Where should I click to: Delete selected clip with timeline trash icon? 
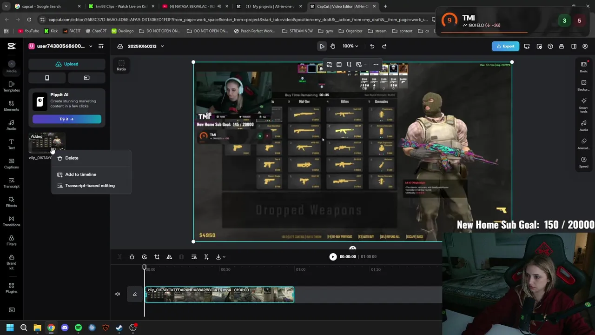(132, 257)
